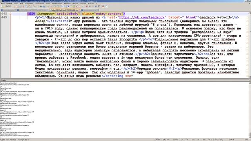Open the Поиск menu

[16, 4]
